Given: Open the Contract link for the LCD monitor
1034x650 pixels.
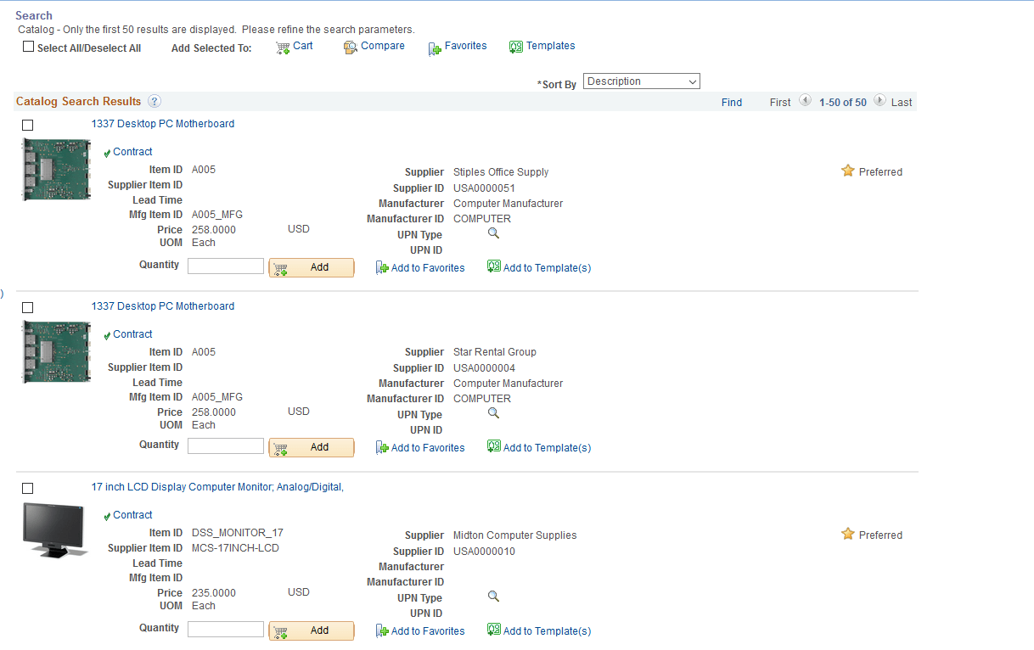Looking at the screenshot, I should tap(132, 515).
